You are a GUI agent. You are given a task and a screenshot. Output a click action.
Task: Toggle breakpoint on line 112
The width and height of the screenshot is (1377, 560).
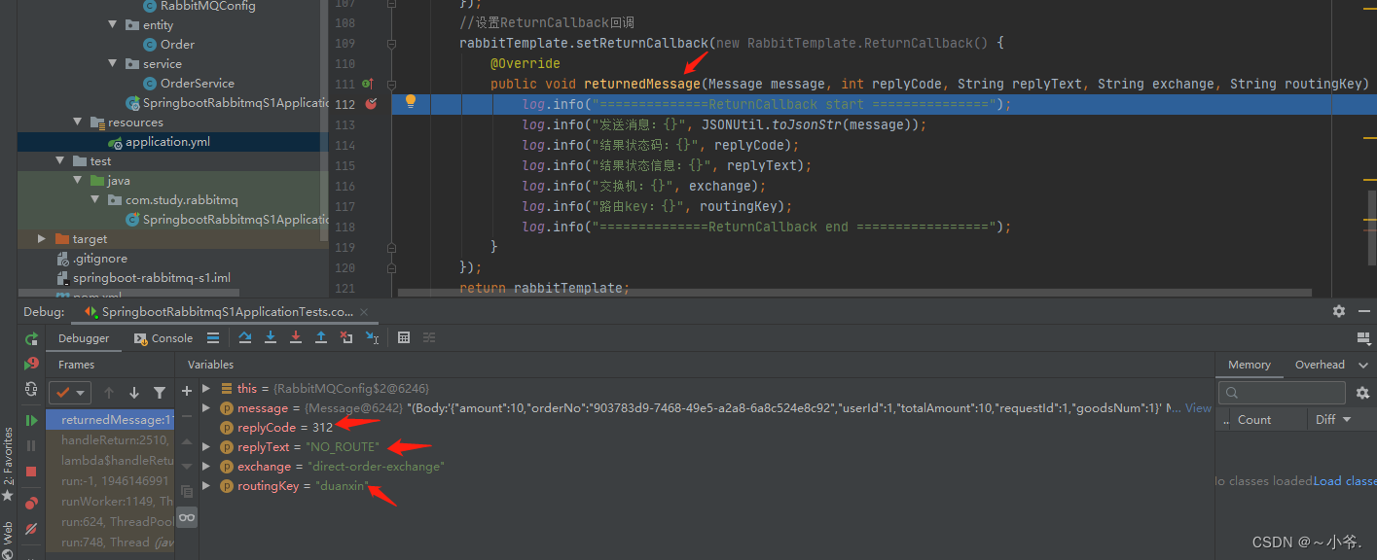(370, 103)
